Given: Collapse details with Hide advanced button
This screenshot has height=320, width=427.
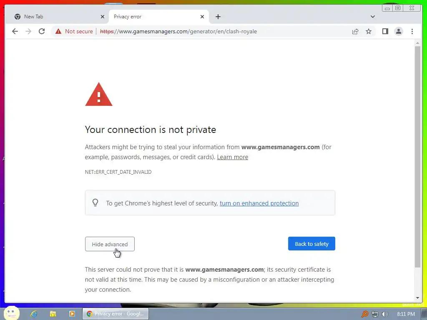Looking at the screenshot, I should (110, 244).
